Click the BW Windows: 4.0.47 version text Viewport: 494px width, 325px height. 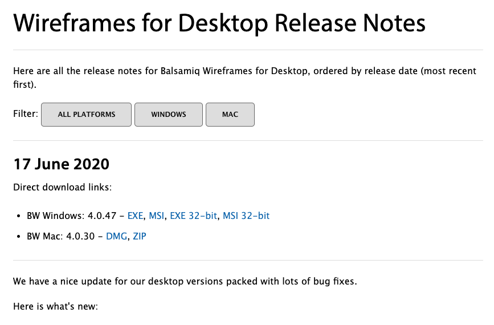71,216
